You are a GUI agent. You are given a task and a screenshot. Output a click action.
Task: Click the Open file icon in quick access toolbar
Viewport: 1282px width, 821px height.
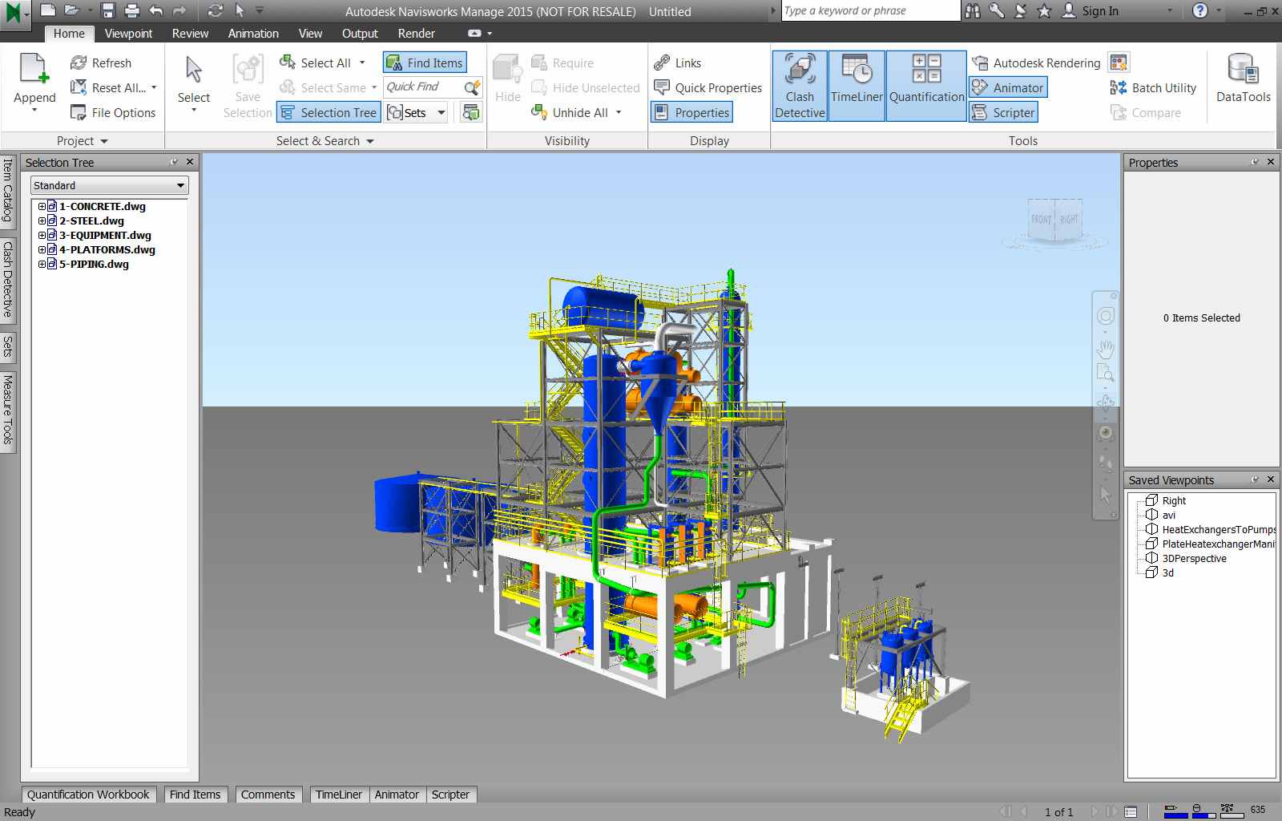(71, 10)
